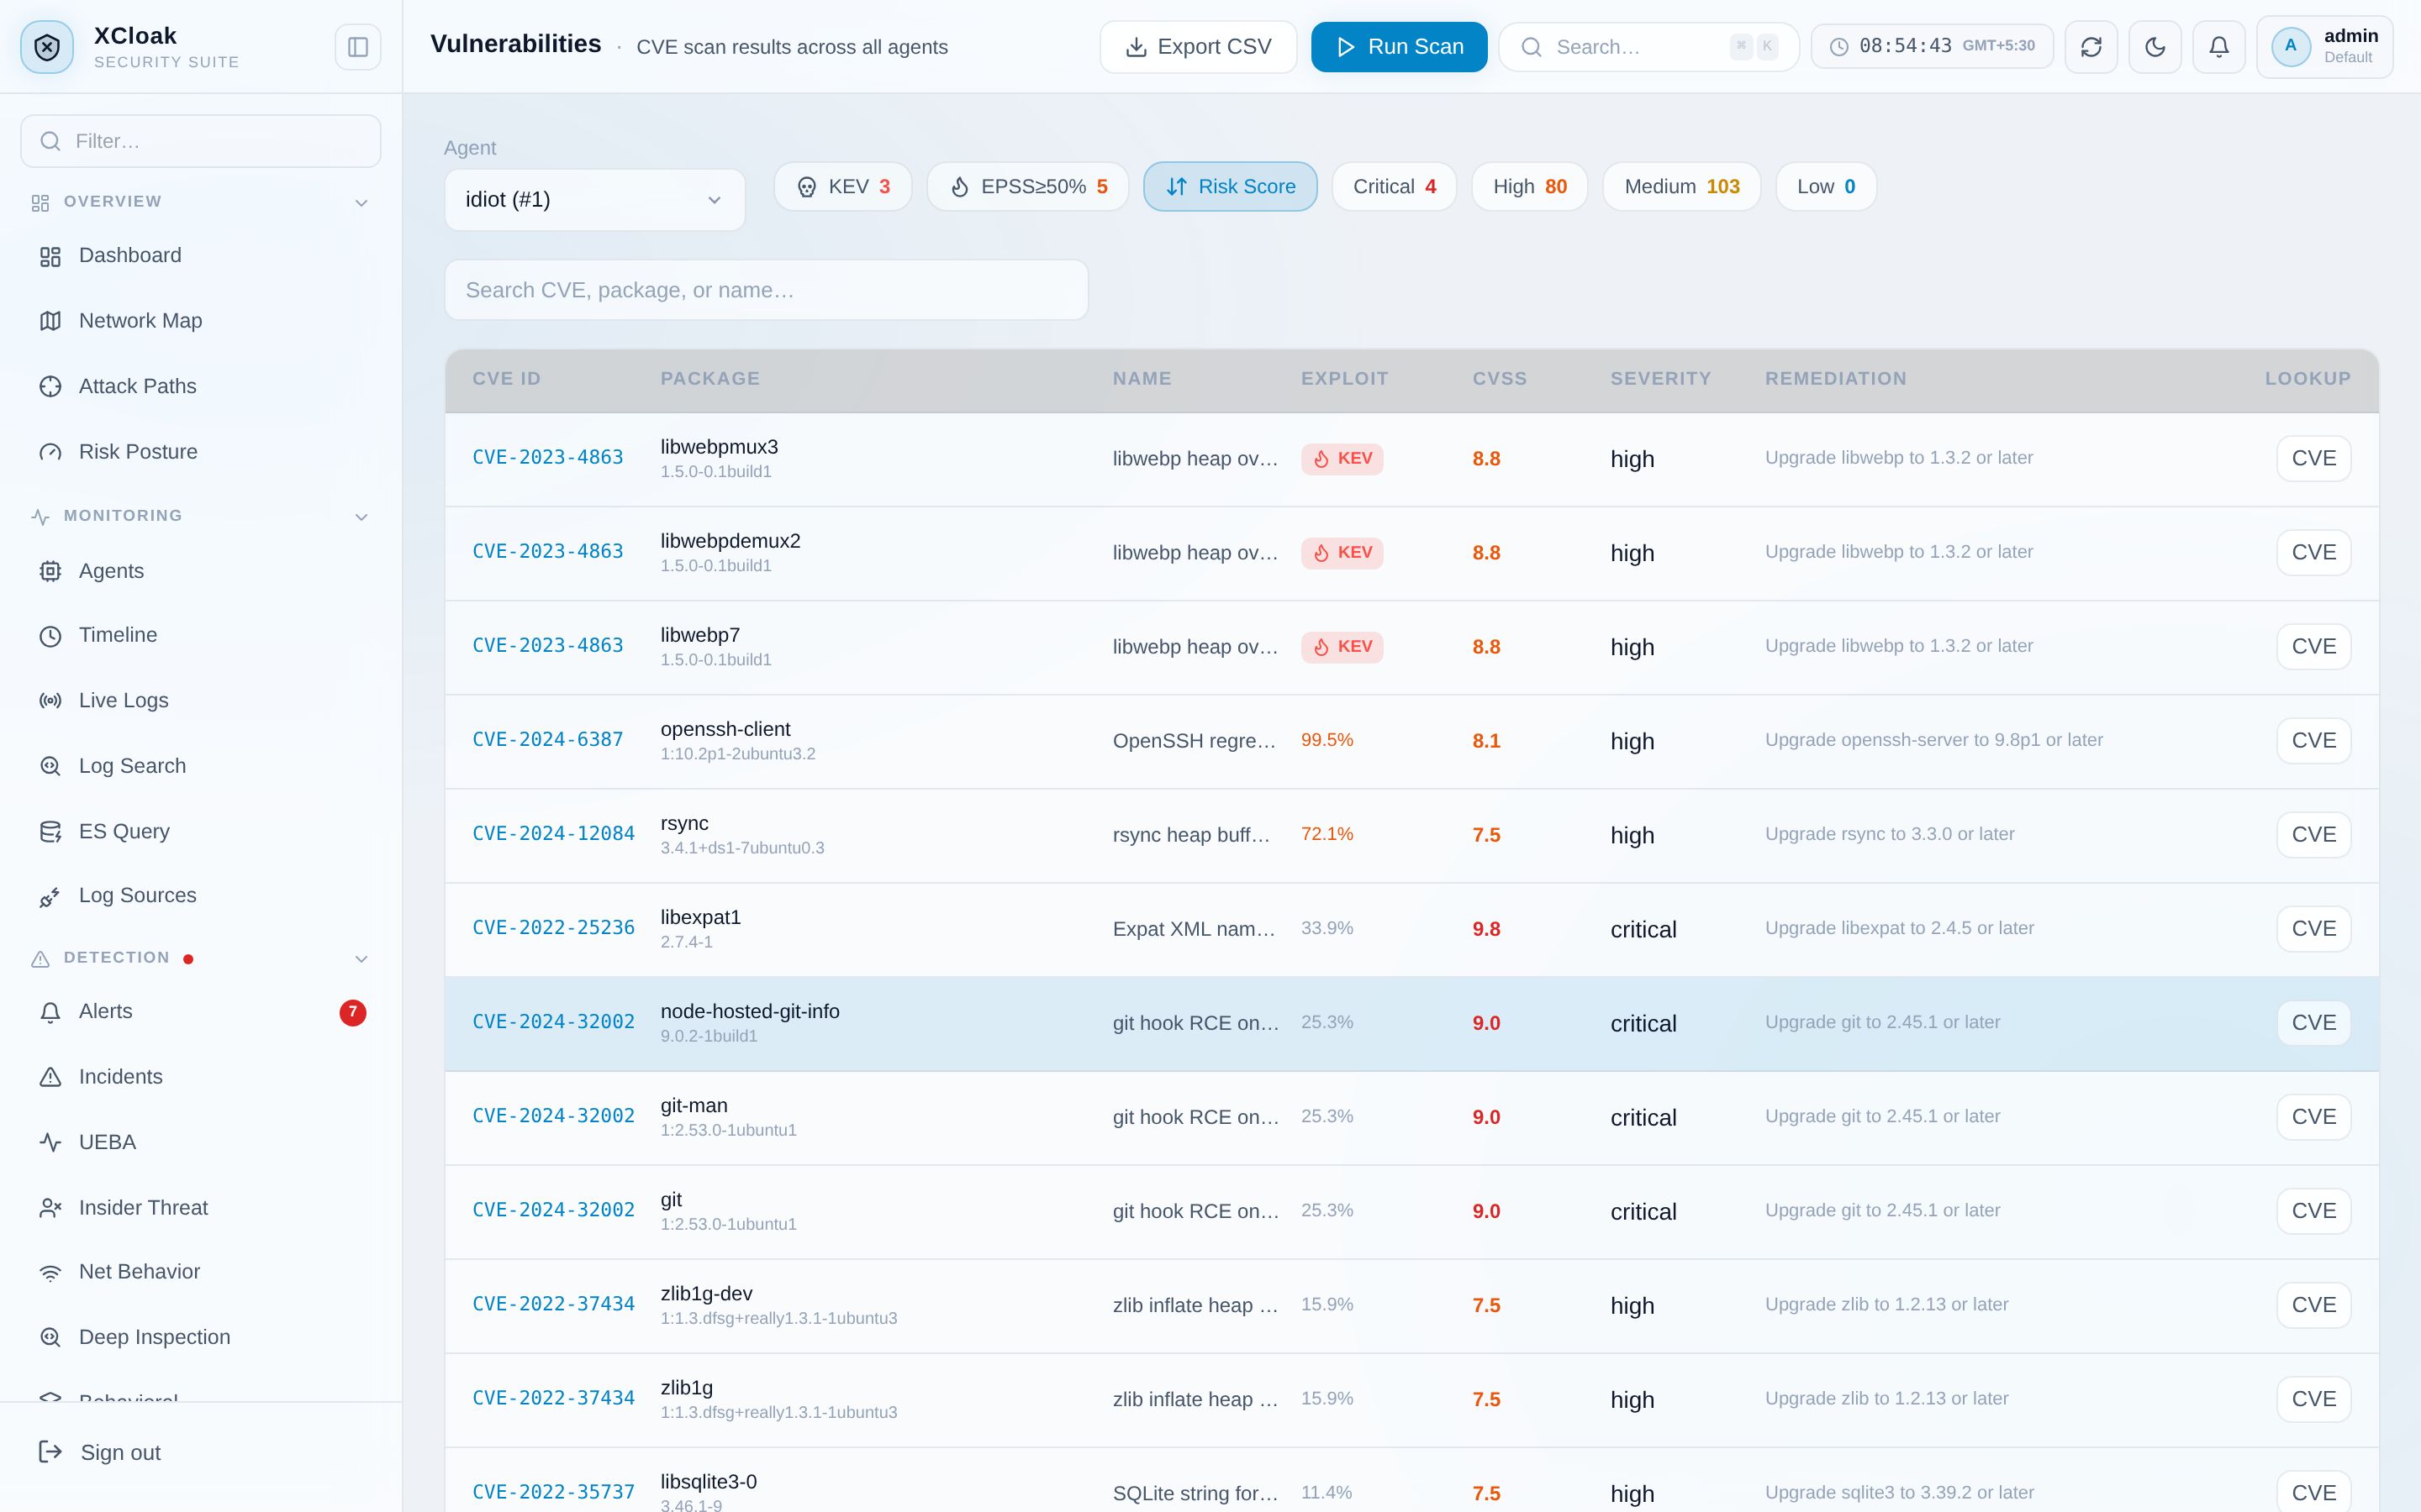Click Export CSV button
The height and width of the screenshot is (1512, 2421).
click(1199, 47)
